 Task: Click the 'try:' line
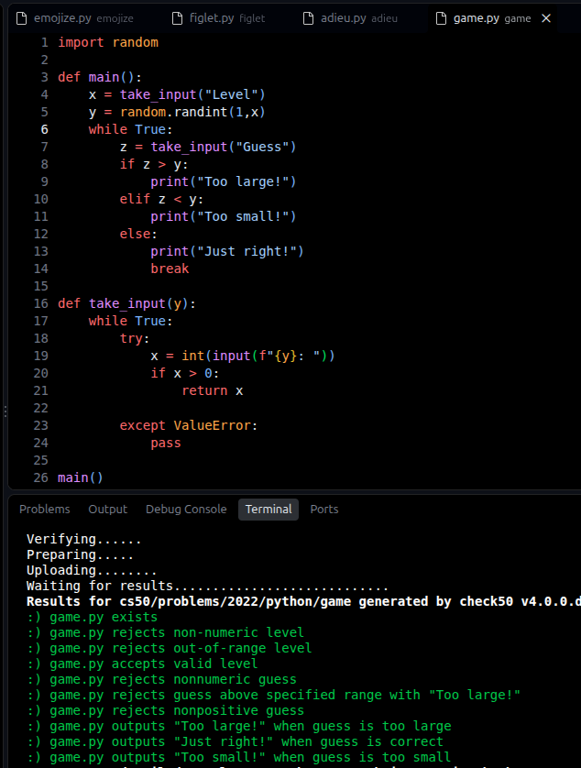(135, 338)
